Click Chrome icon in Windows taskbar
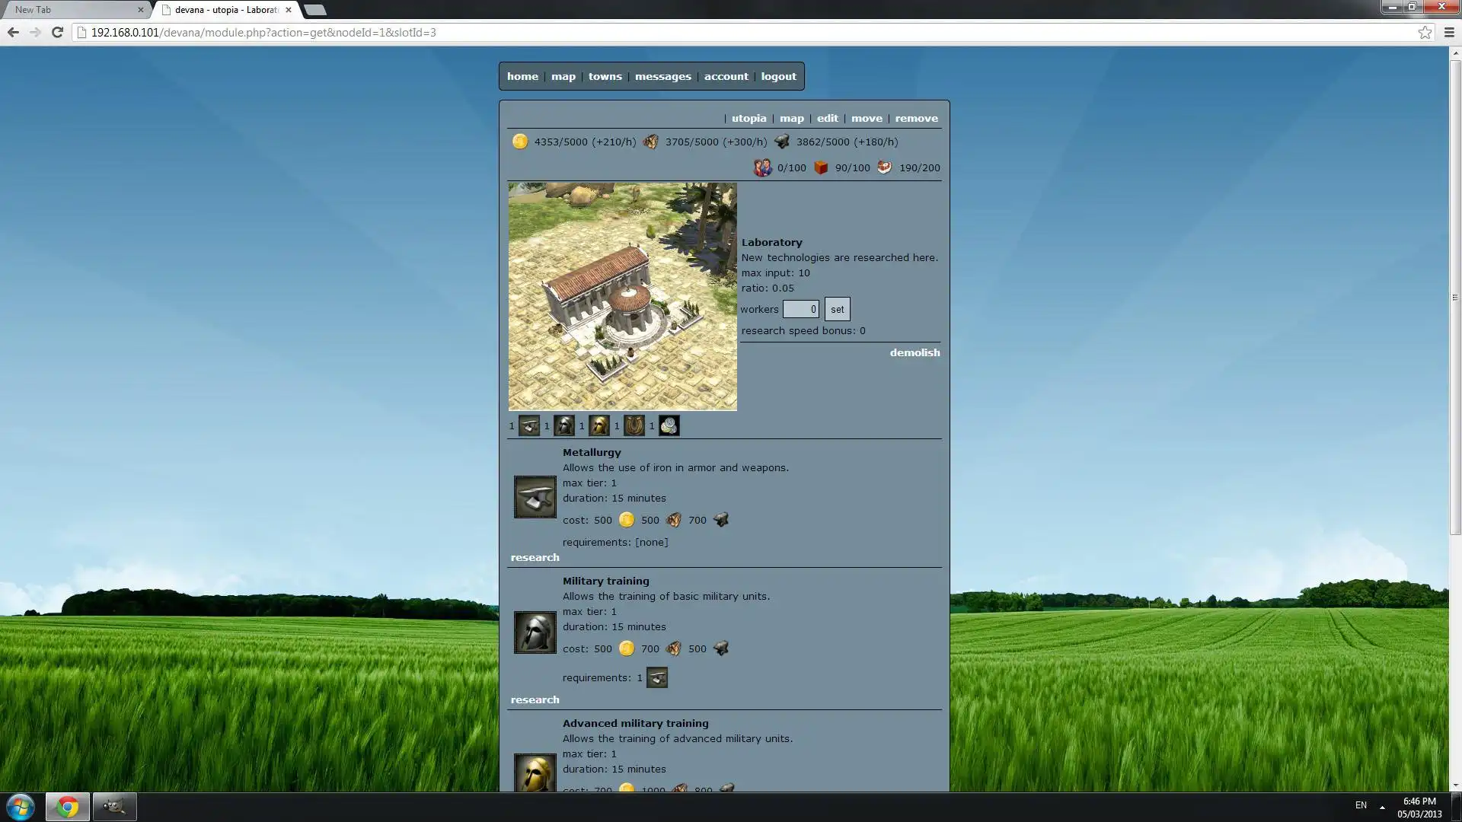 click(65, 805)
